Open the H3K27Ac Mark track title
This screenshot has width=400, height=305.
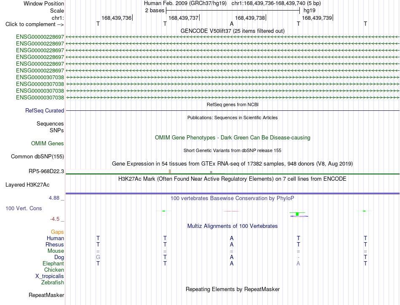click(x=232, y=179)
